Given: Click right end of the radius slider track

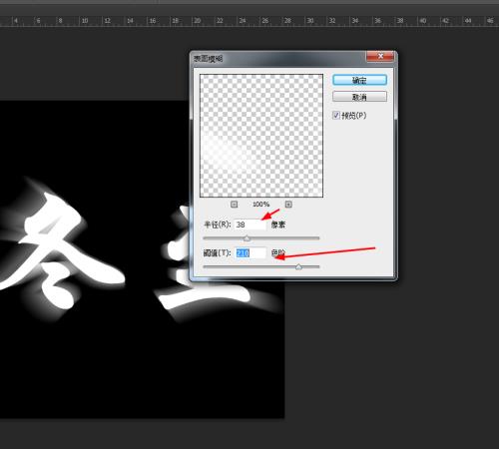Looking at the screenshot, I should [x=317, y=238].
